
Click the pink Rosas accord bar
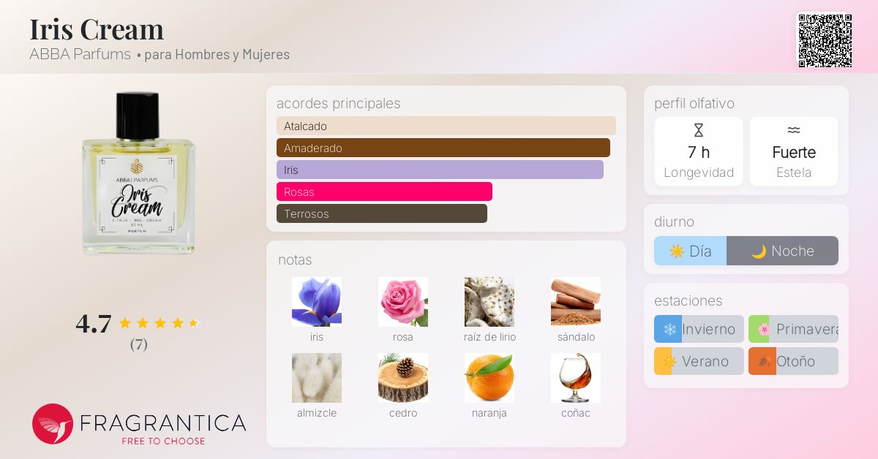(384, 191)
